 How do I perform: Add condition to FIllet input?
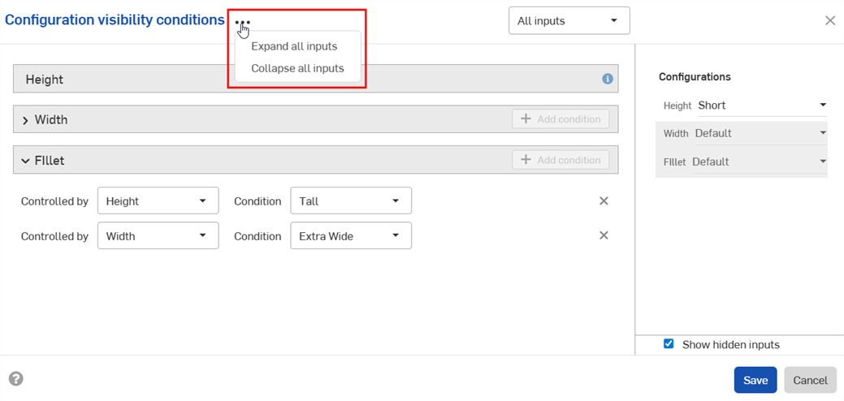coord(561,160)
